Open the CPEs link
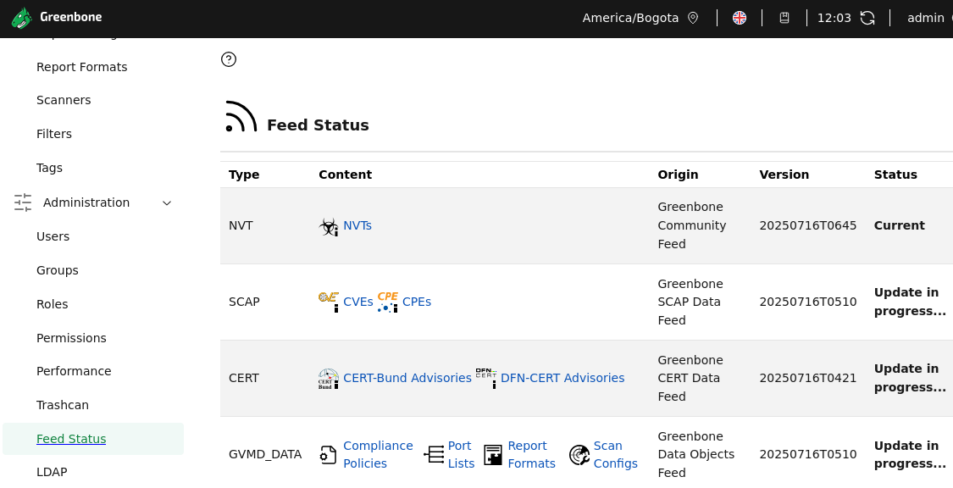This screenshot has height=488, width=953. (417, 302)
